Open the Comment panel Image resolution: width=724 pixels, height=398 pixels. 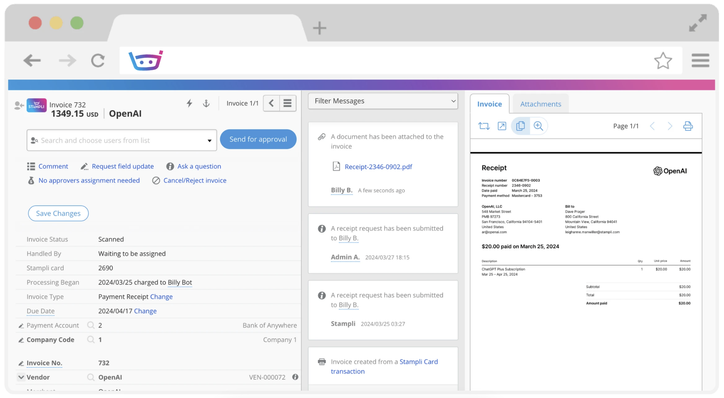click(x=53, y=166)
